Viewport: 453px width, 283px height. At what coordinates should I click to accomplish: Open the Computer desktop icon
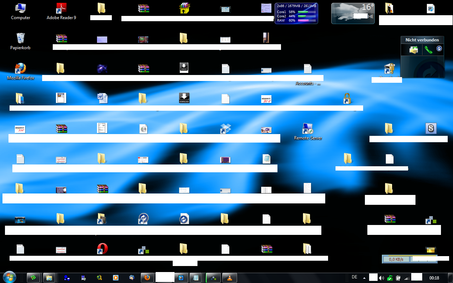[21, 8]
